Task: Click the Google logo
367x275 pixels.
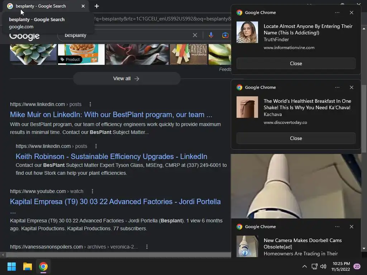Action: pos(24,37)
